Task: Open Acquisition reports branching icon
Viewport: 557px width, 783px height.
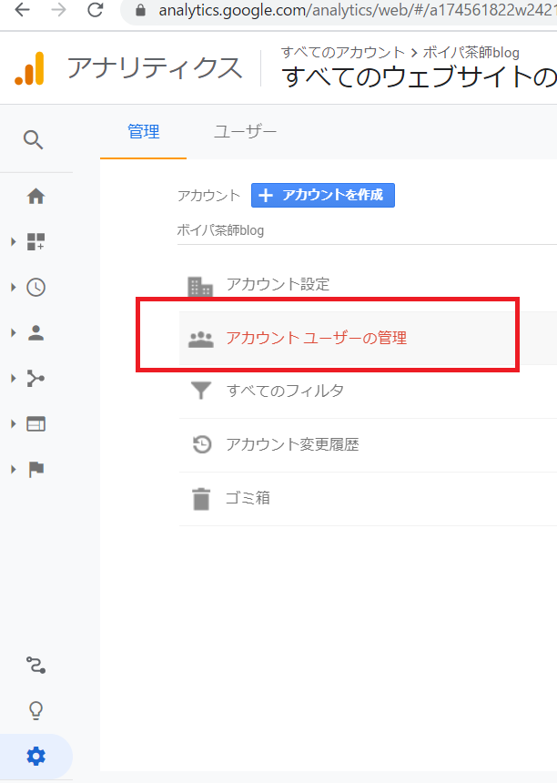Action: pos(35,379)
